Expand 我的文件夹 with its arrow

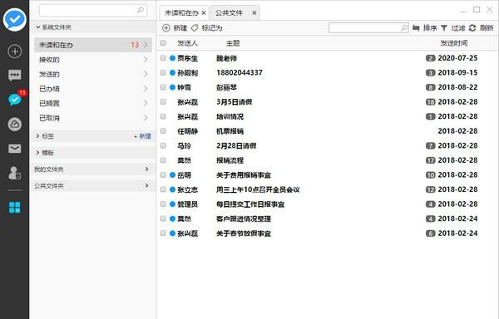[x=146, y=169]
